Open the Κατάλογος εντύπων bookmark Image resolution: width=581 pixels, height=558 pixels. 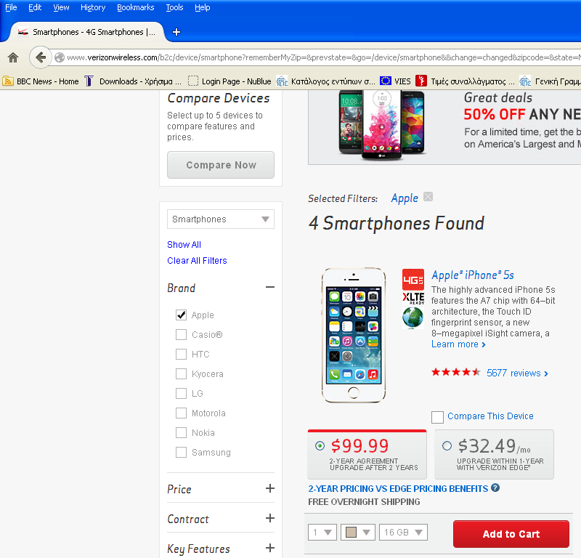point(325,81)
